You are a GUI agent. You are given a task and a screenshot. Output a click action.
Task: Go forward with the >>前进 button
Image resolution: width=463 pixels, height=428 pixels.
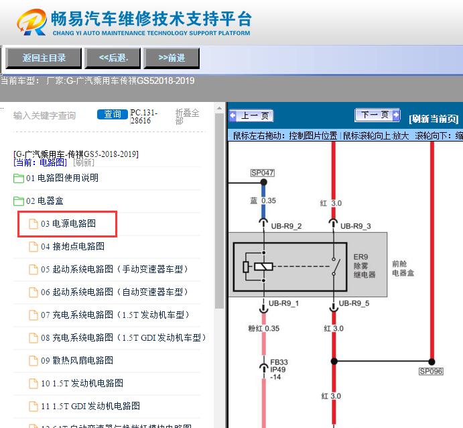pyautogui.click(x=172, y=58)
